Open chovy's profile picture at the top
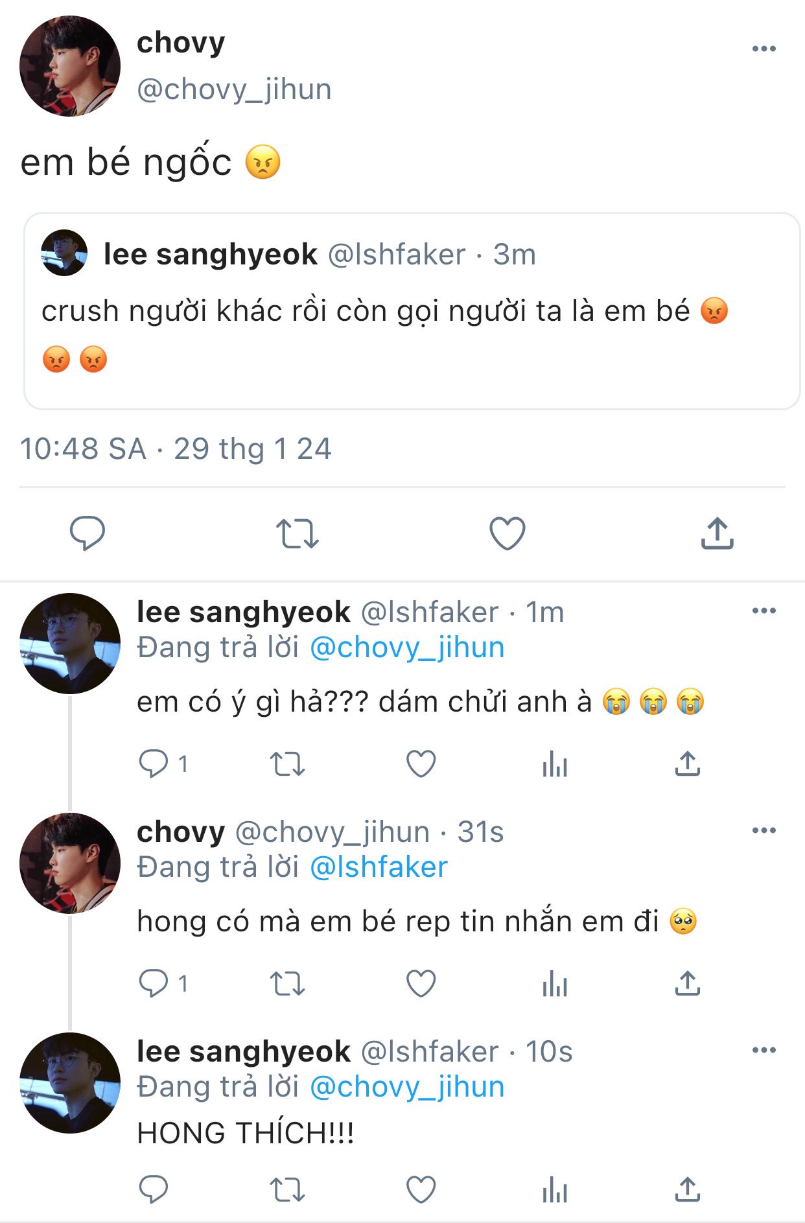 (70, 66)
